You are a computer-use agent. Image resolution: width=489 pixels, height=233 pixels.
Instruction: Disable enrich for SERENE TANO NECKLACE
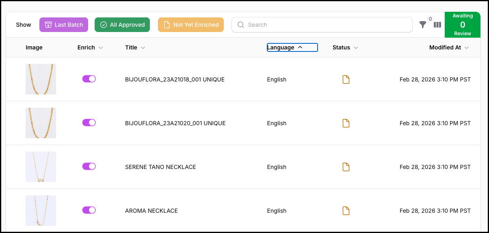89,167
